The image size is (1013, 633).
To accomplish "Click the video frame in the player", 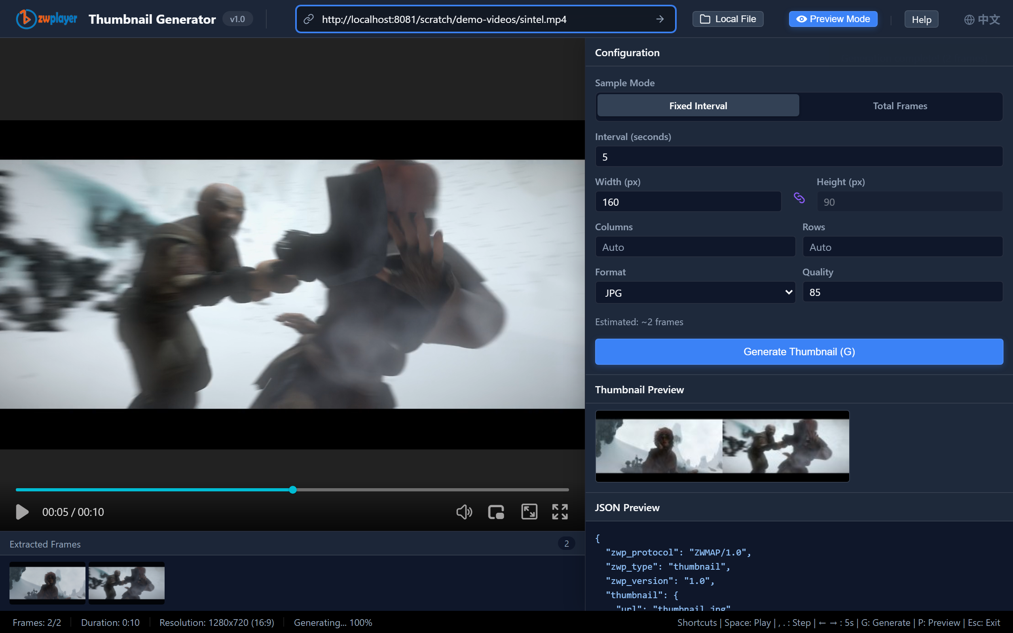I will (292, 284).
